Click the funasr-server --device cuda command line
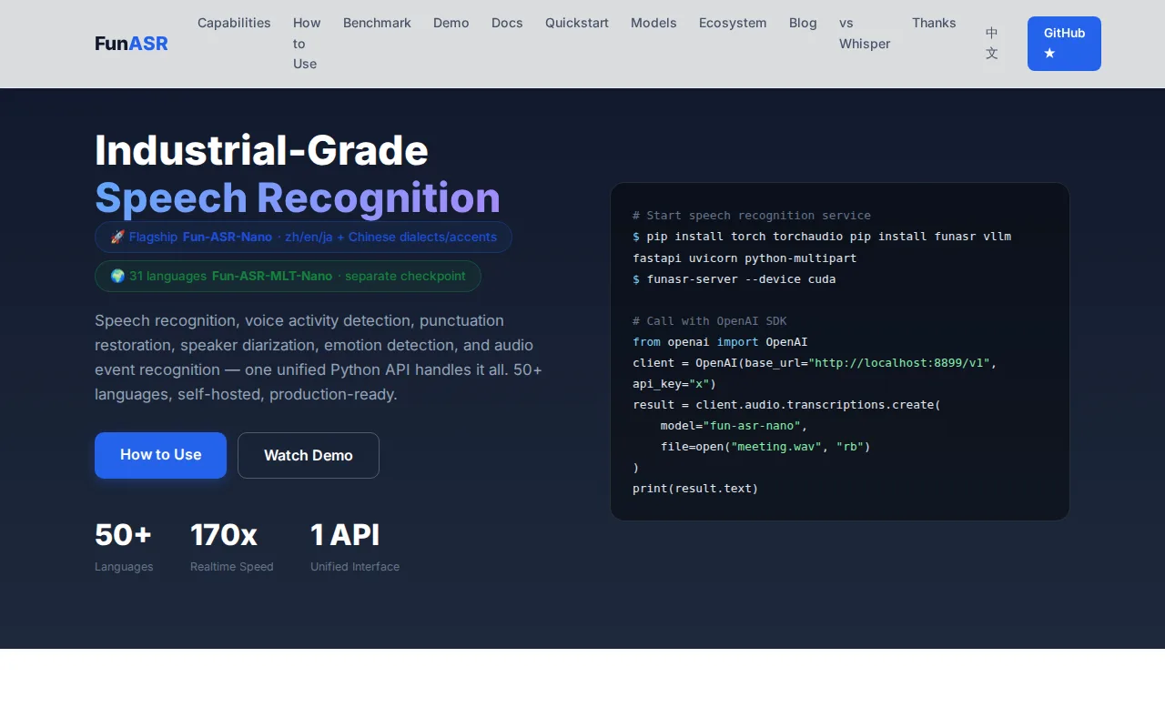 pyautogui.click(x=734, y=279)
